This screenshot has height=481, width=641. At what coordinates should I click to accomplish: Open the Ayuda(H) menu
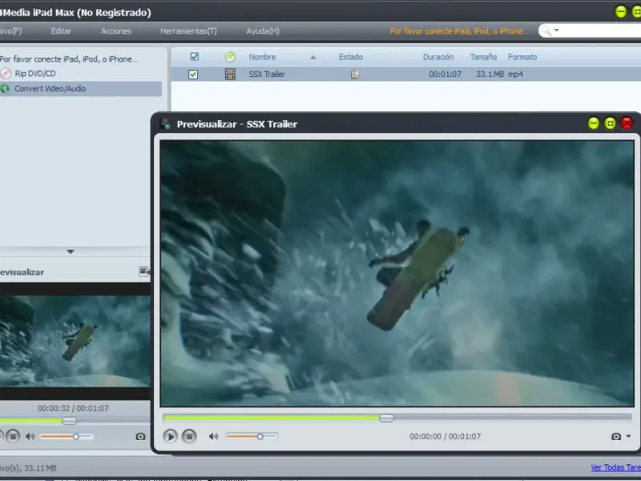(x=263, y=31)
